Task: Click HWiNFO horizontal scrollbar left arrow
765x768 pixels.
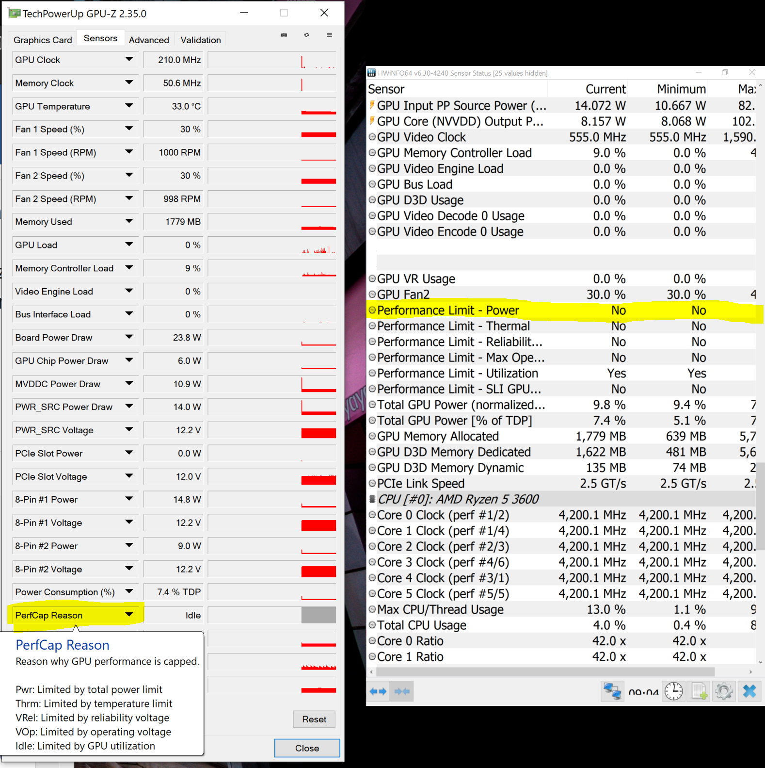Action: click(372, 672)
